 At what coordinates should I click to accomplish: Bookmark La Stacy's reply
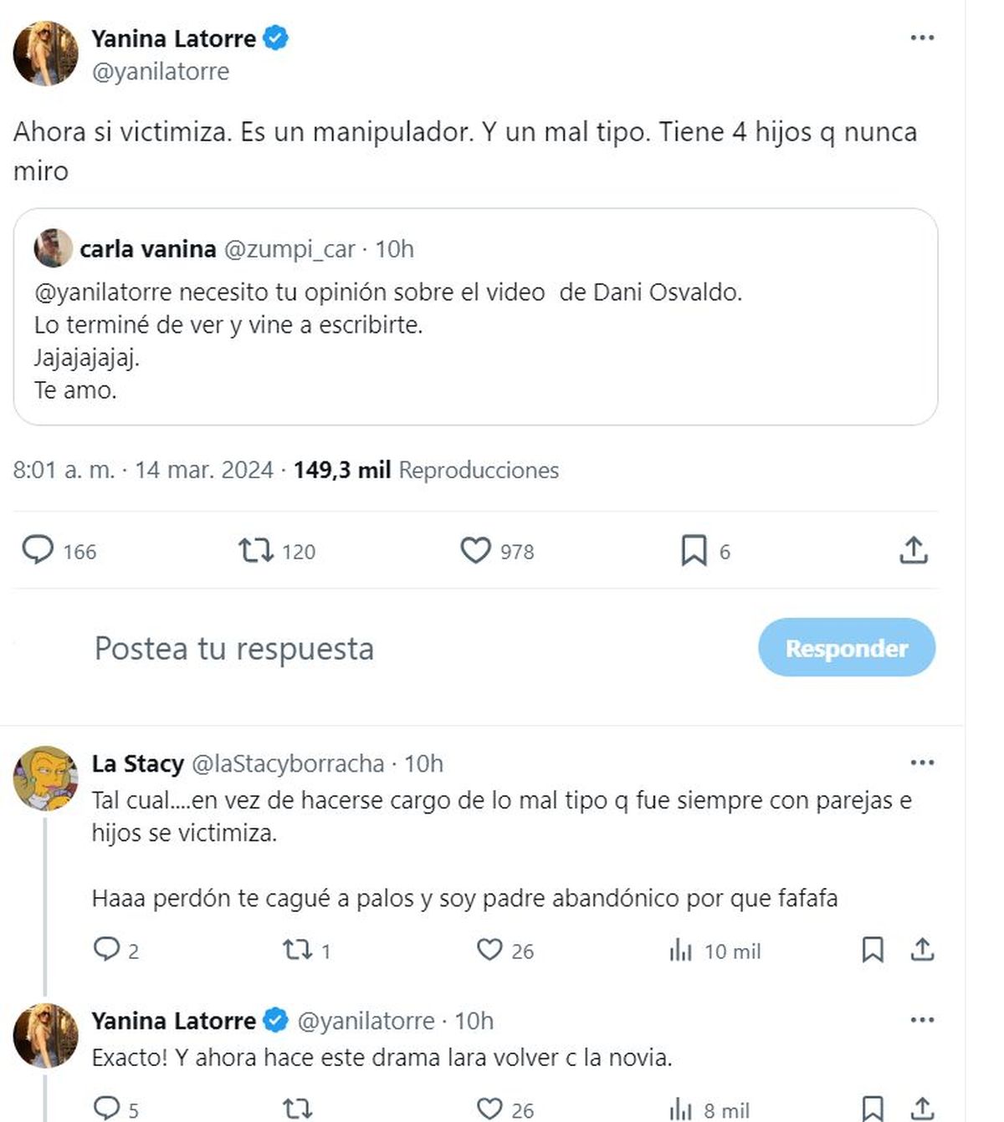click(x=872, y=950)
